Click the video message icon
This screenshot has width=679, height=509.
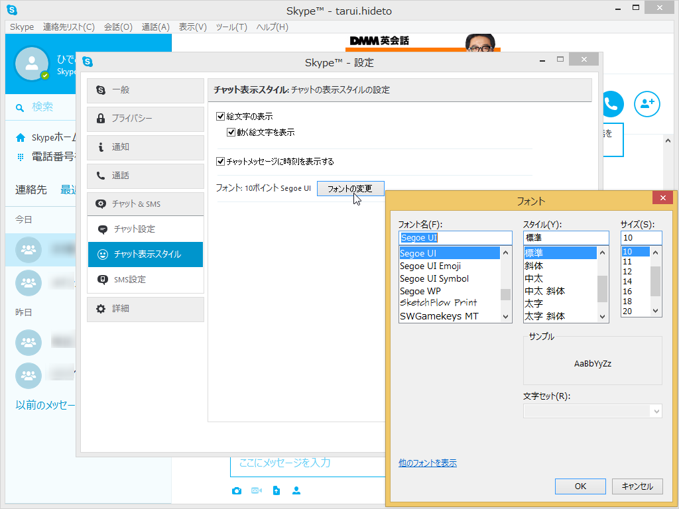pos(256,490)
